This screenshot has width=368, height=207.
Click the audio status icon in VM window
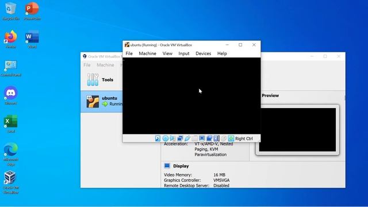pyautogui.click(x=172, y=139)
